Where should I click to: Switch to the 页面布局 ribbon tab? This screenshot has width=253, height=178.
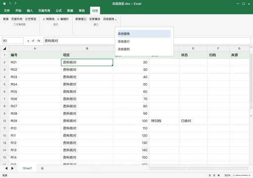pos(44,11)
